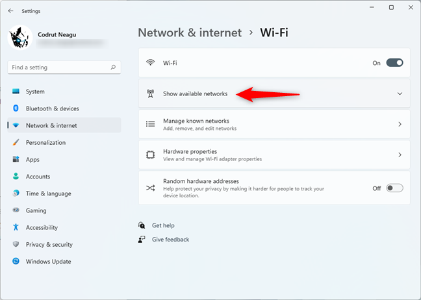Open Apps settings

point(64,159)
